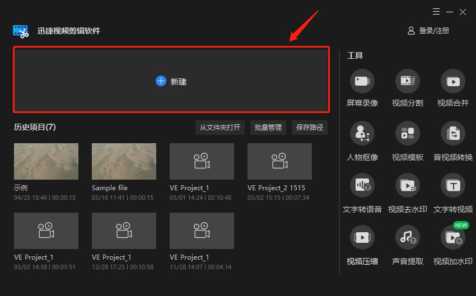Open the VE Project_2 1515 thumbnail
Screen dimensions: 476x296
[x=279, y=161]
